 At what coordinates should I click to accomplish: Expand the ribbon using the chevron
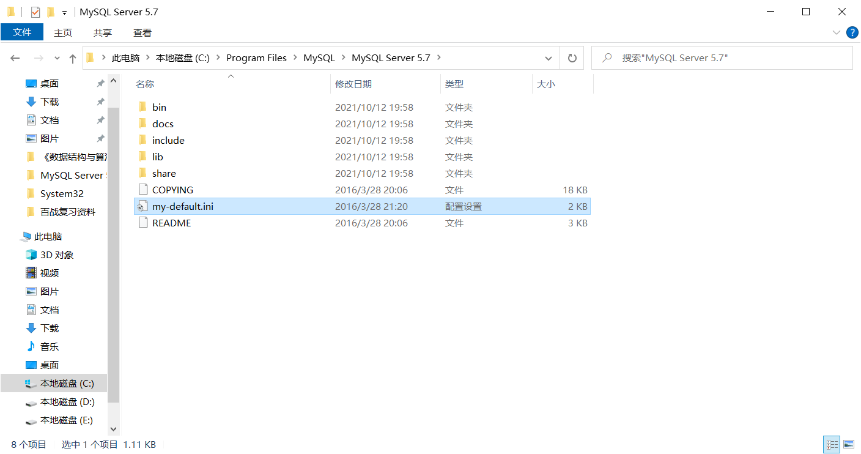pyautogui.click(x=837, y=32)
